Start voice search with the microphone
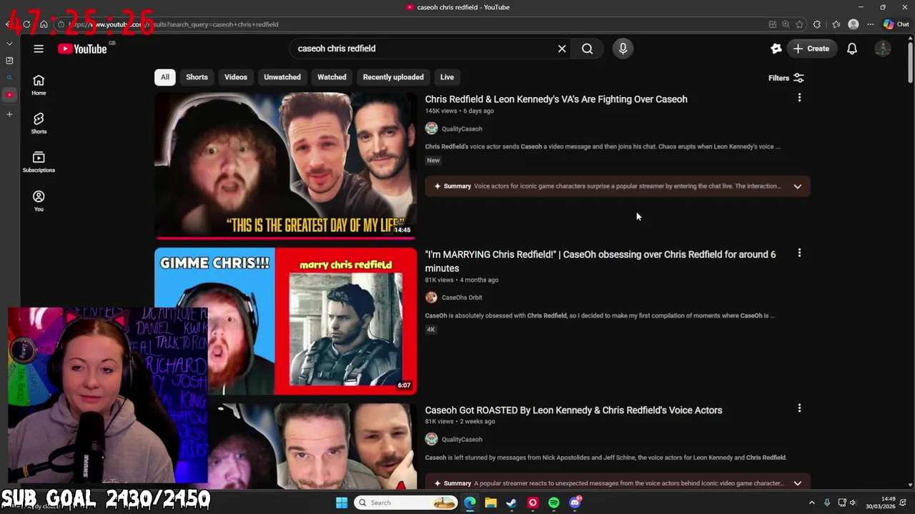The width and height of the screenshot is (915, 514). click(623, 49)
